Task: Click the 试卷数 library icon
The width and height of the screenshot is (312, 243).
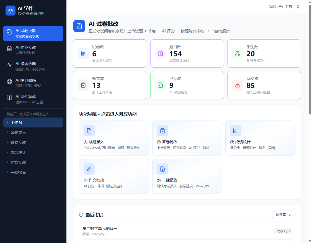Action: click(83, 53)
